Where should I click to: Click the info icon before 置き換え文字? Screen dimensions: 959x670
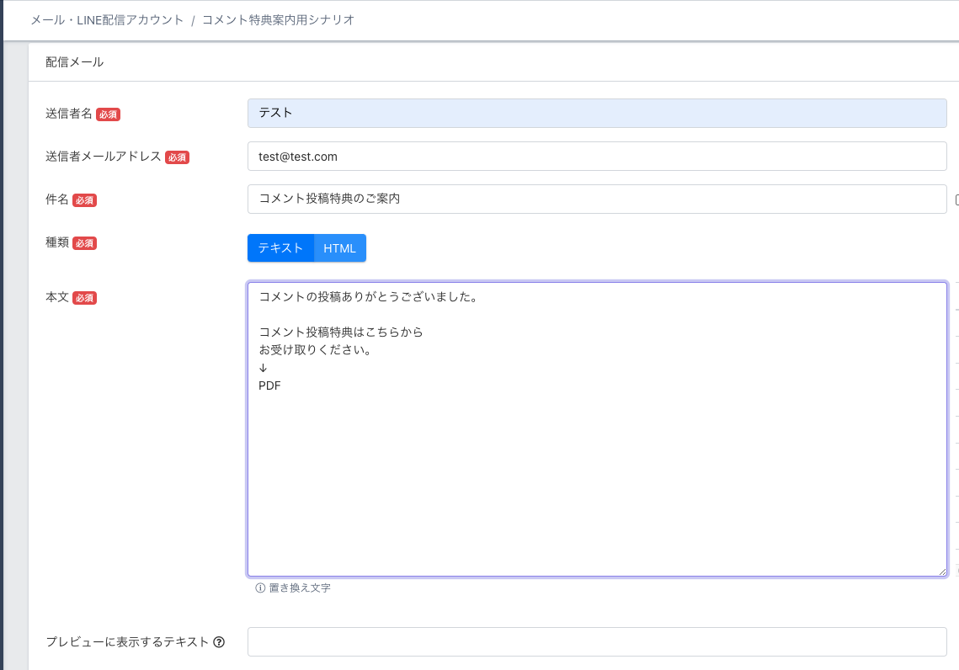click(x=260, y=588)
